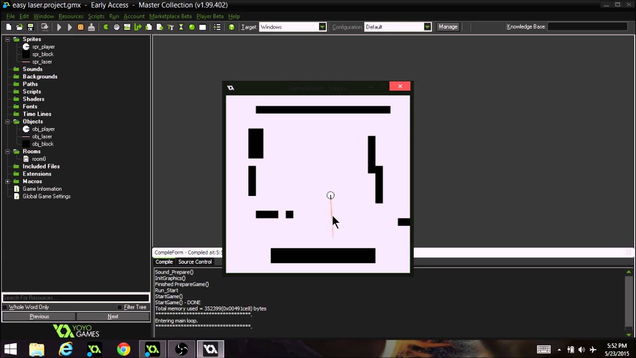Toggle the Filter Tree checkbox
This screenshot has width=636, height=358.
[120, 307]
